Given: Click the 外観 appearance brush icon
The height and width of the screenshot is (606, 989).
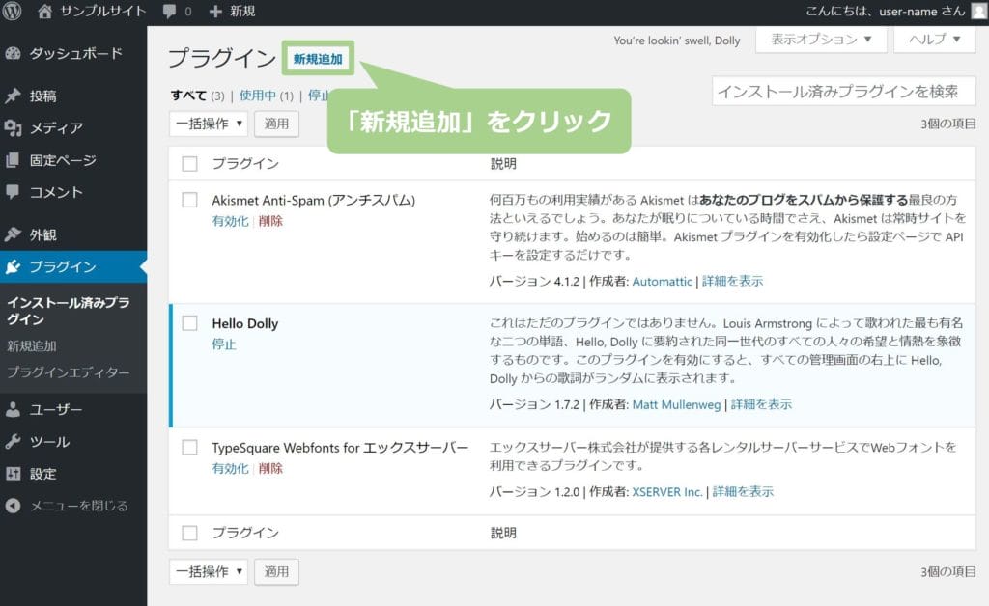Looking at the screenshot, I should (x=14, y=234).
